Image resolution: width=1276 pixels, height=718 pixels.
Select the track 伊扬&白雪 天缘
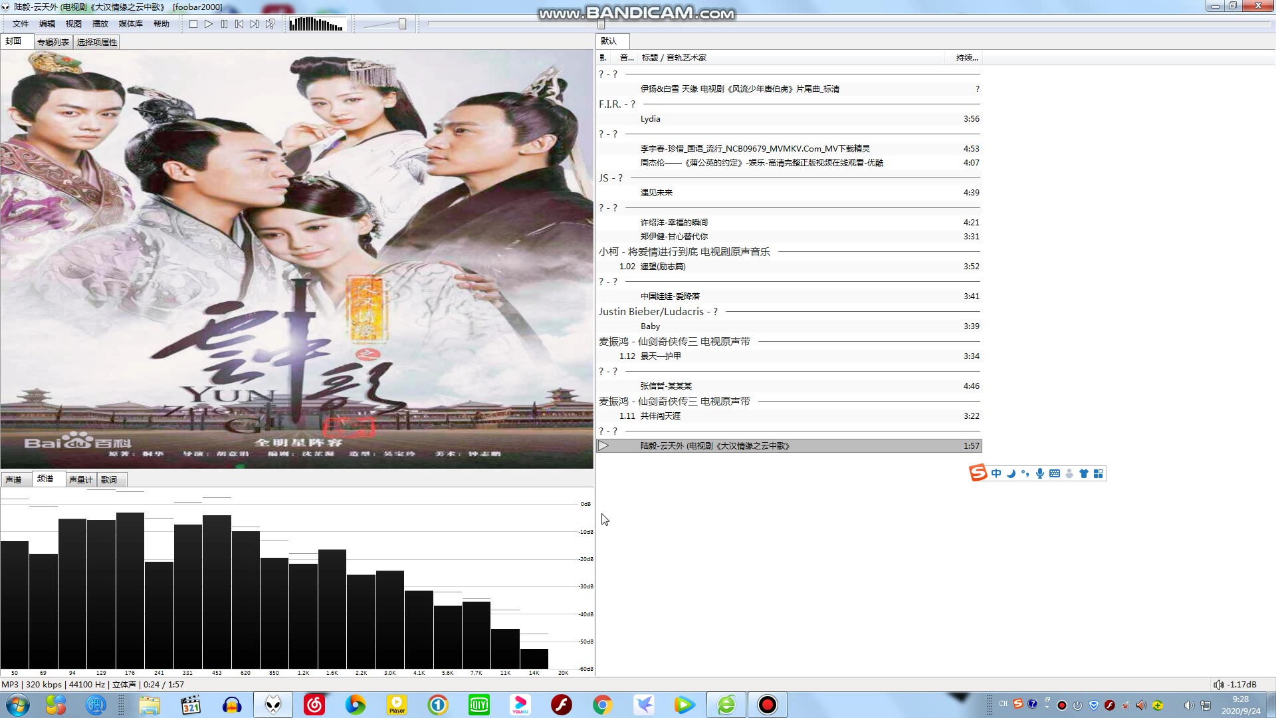pyautogui.click(x=789, y=89)
